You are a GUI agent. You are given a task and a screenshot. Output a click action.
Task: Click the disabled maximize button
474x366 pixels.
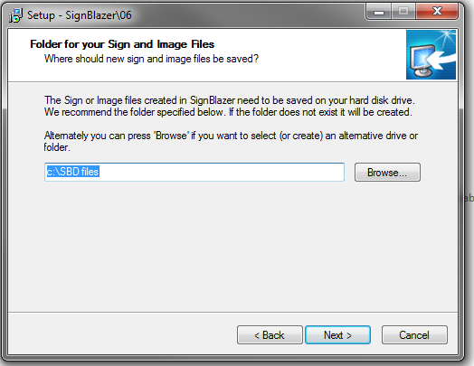click(x=403, y=12)
